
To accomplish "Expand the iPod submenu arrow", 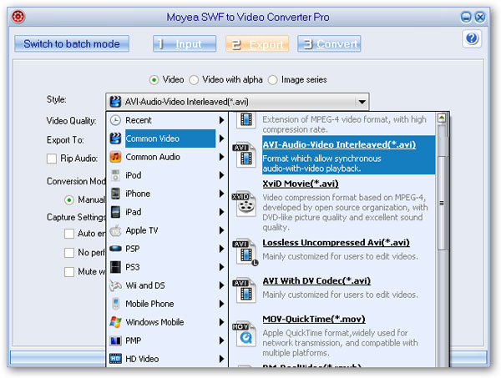I will 221,175.
